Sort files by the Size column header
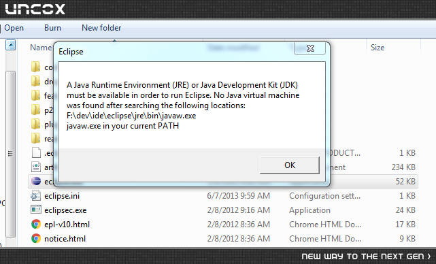The height and width of the screenshot is (264, 436). point(378,48)
